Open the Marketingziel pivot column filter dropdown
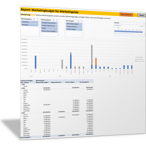This screenshot has height=146, width=146. point(50,80)
